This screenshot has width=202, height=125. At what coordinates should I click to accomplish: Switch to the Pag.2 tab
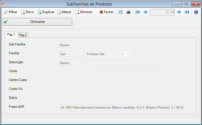(x=23, y=35)
